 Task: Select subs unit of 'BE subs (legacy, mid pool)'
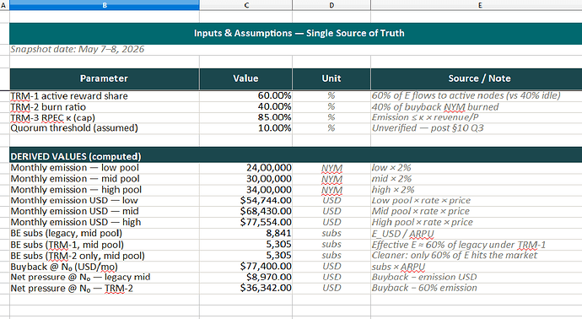click(x=331, y=233)
